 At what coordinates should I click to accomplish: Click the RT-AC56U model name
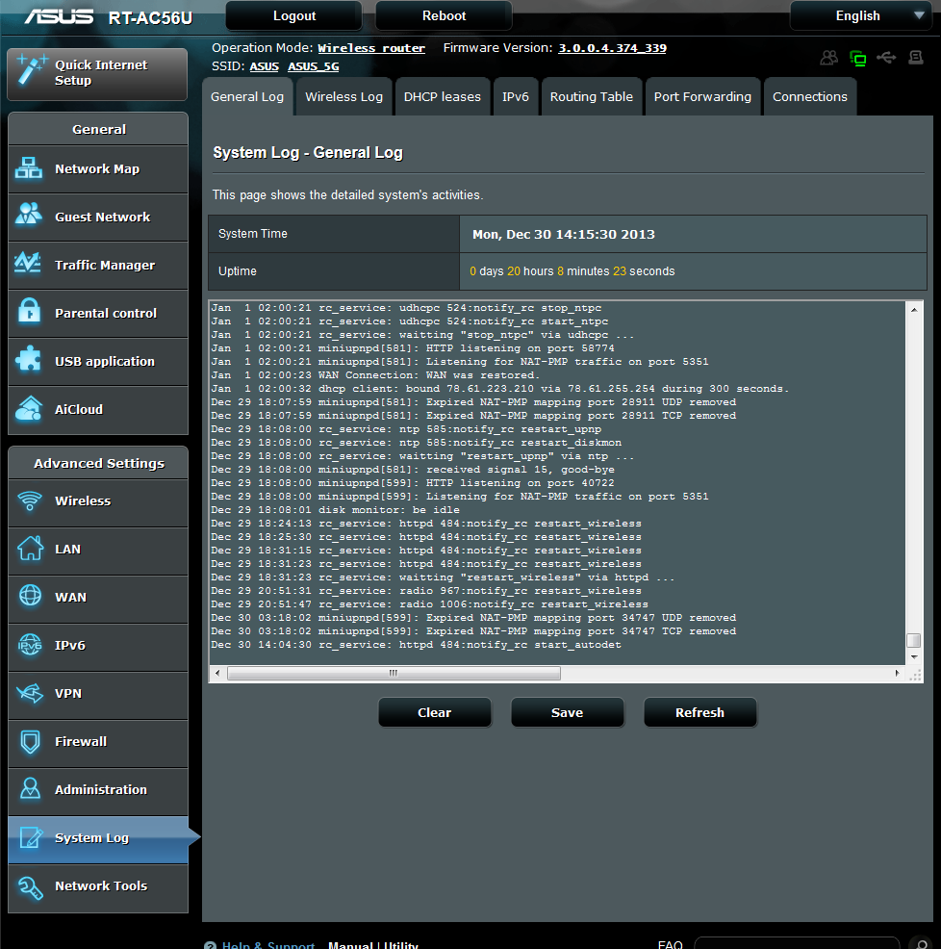[150, 18]
